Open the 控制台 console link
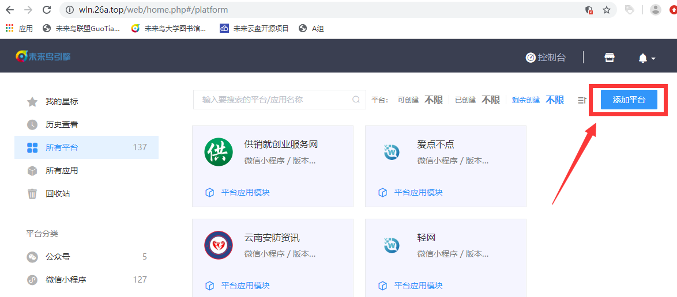The image size is (677, 297). tap(546, 58)
